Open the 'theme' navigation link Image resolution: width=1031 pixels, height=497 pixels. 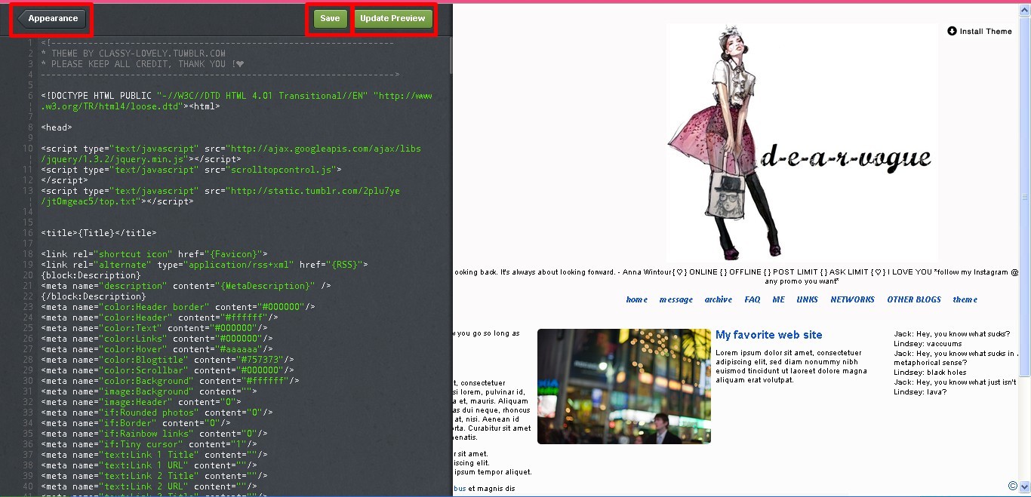965,299
